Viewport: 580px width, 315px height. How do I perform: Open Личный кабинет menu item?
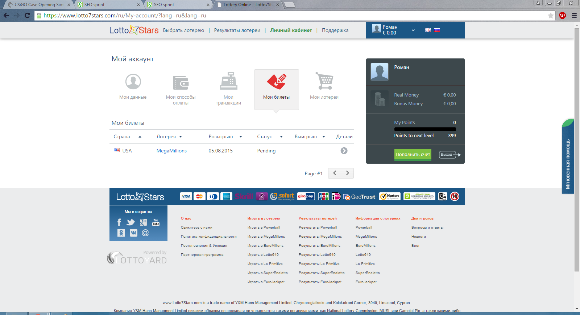[291, 30]
